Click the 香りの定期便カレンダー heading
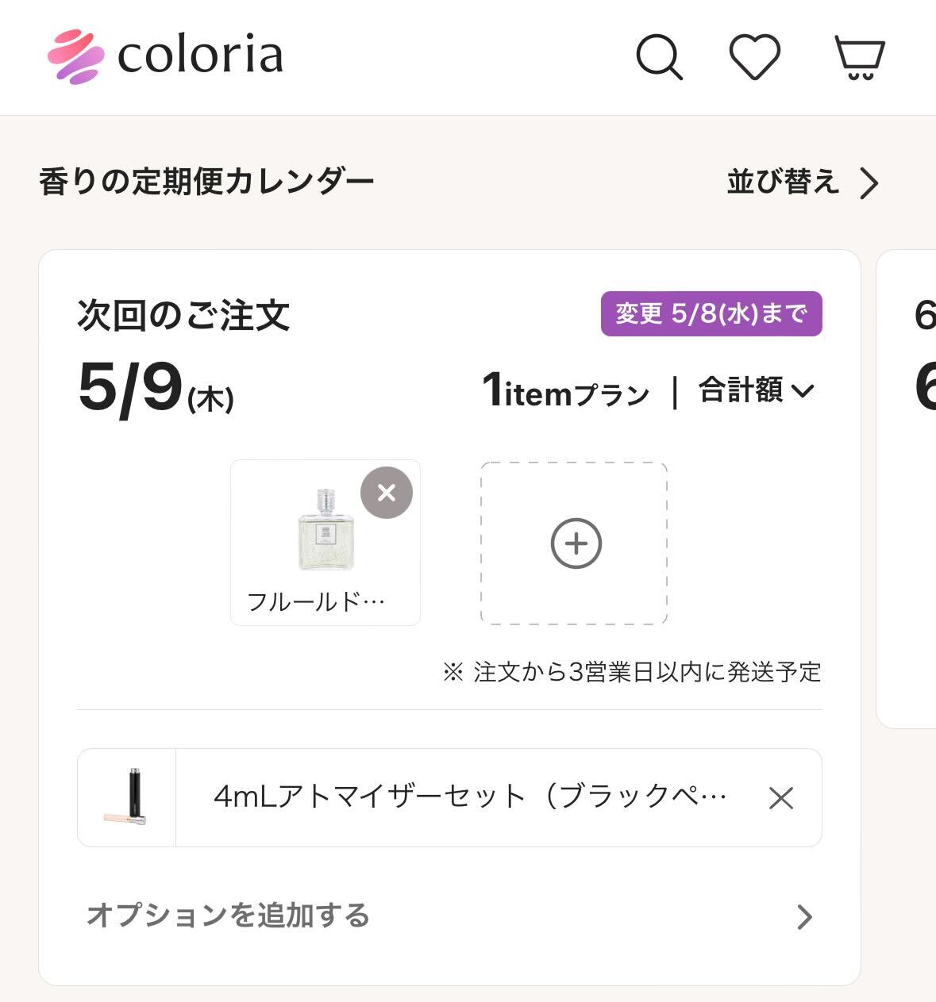The height and width of the screenshot is (1002, 936). [206, 182]
